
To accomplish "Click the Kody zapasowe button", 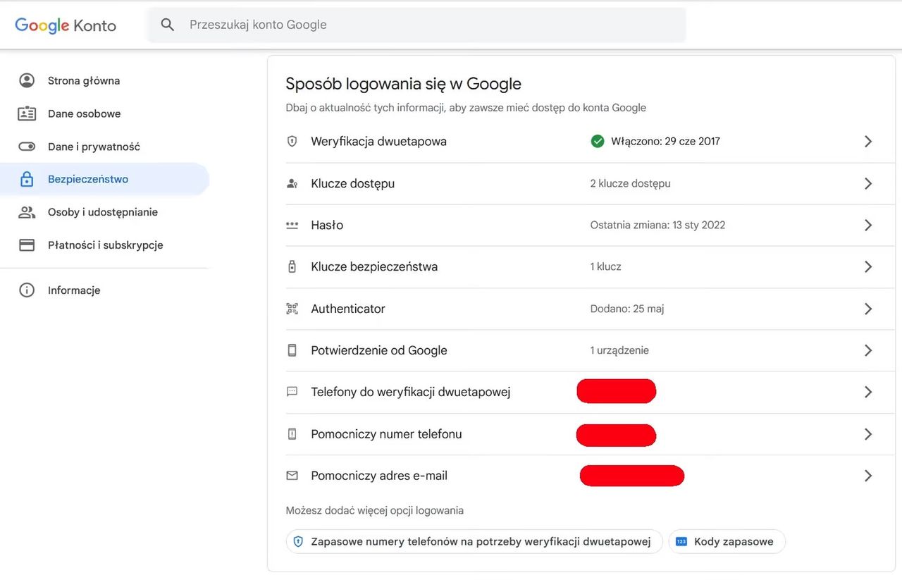I will (727, 542).
